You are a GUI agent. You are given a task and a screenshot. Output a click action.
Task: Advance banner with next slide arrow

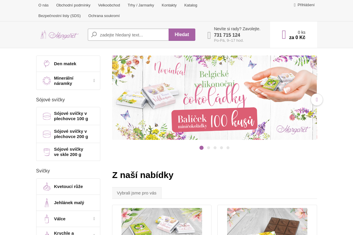coord(317,100)
